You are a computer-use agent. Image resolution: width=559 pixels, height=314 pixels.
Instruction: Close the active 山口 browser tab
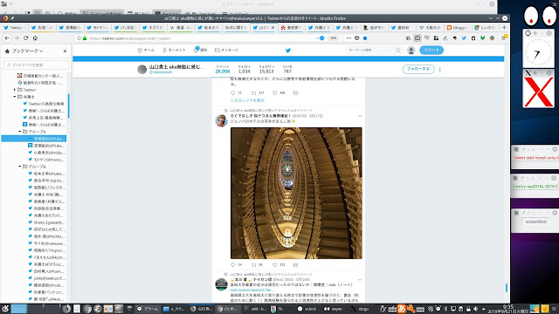(273, 27)
